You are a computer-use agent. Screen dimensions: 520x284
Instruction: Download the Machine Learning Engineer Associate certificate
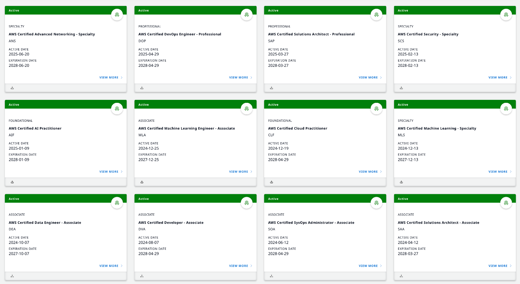pyautogui.click(x=142, y=182)
